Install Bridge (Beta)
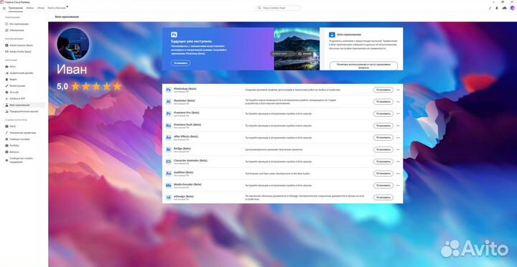The image size is (517, 267). [383, 150]
